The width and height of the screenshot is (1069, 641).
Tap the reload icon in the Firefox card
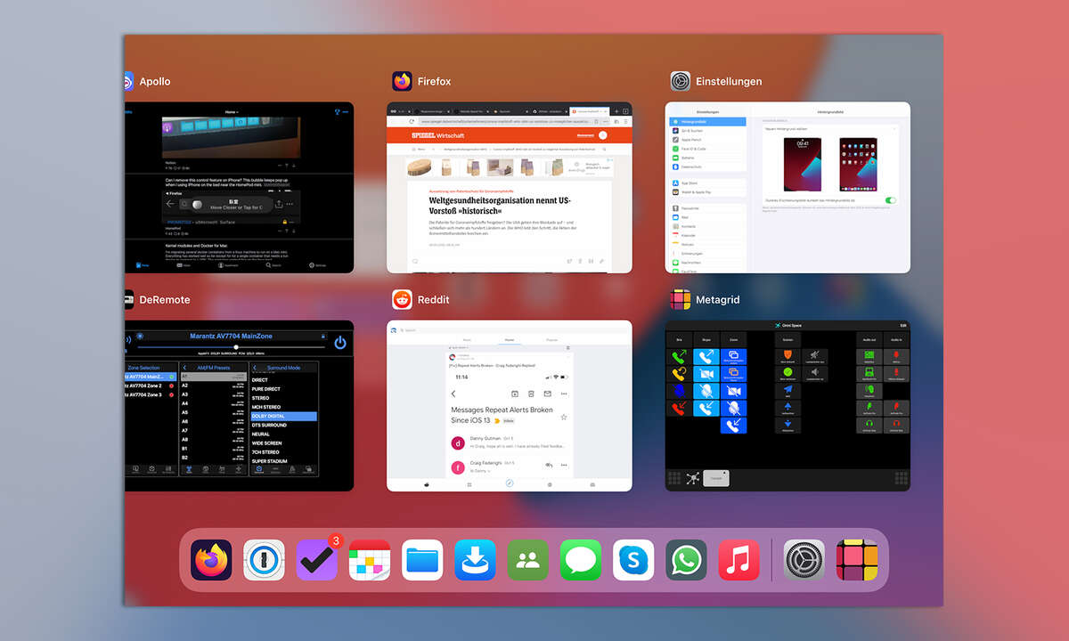coord(411,121)
